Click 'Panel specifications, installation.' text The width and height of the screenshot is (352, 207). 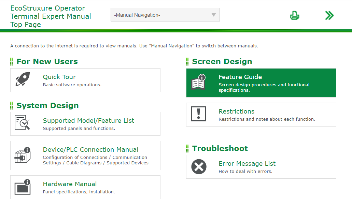[x=79, y=192]
